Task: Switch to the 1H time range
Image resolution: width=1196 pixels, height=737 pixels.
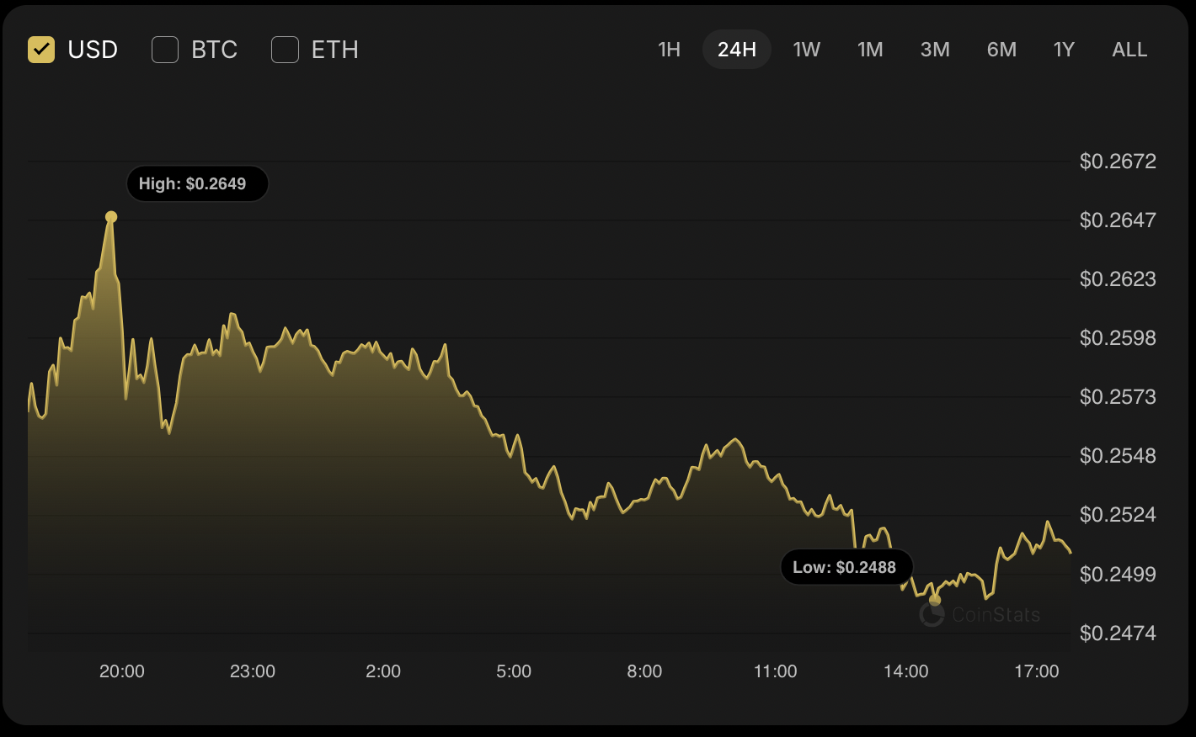Action: (669, 50)
